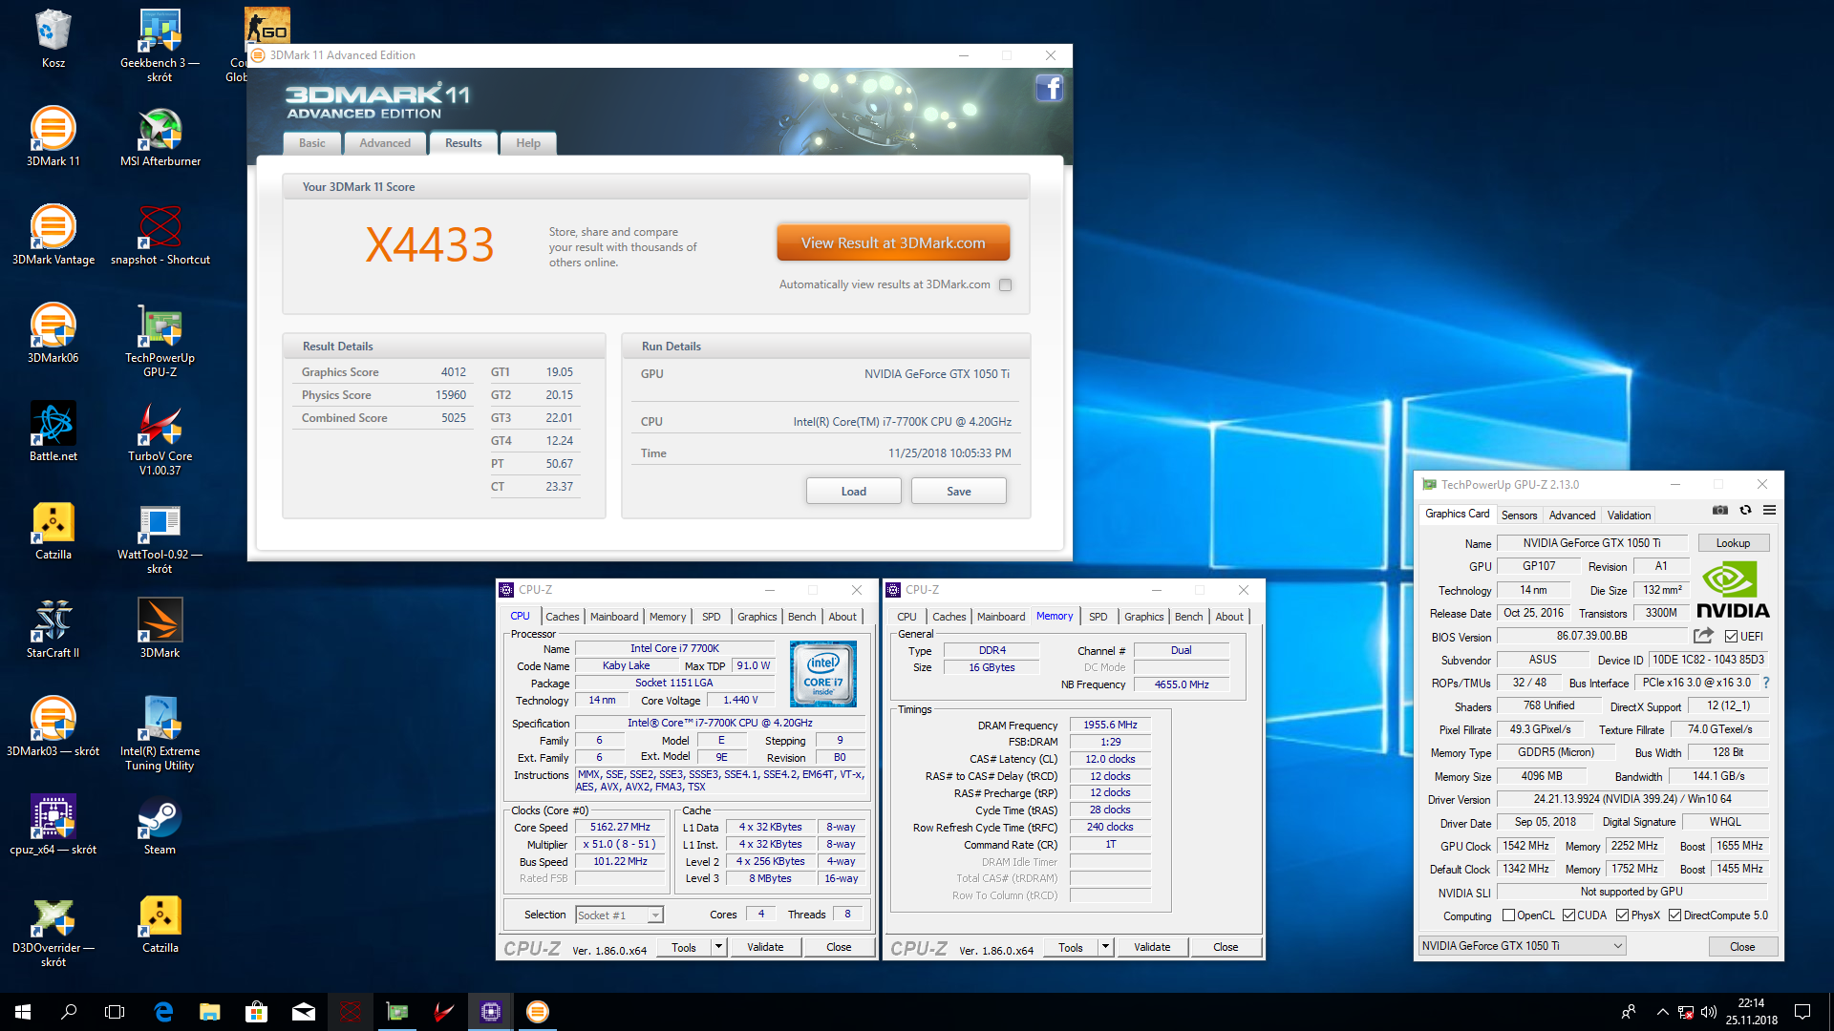Switch to Sensors tab in GPU-Z
Image resolution: width=1834 pixels, height=1031 pixels.
point(1519,515)
